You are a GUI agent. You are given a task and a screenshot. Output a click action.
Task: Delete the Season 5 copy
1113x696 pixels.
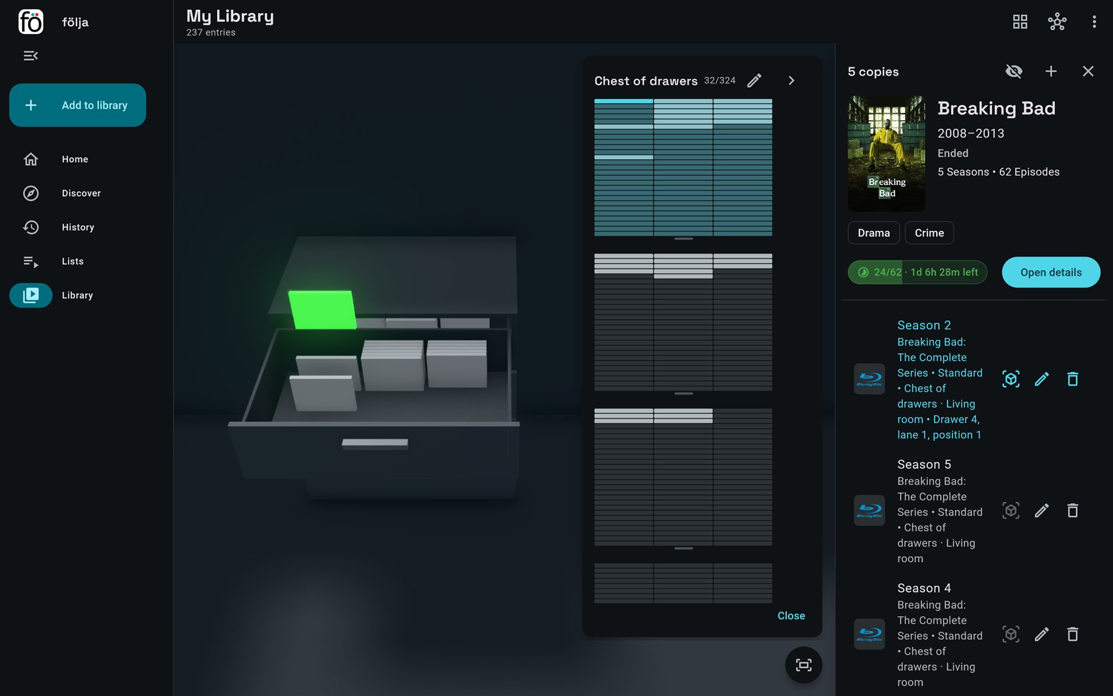(x=1073, y=510)
